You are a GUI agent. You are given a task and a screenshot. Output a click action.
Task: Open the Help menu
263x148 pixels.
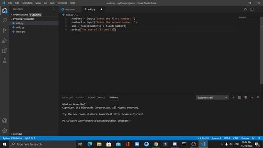(x=72, y=3)
